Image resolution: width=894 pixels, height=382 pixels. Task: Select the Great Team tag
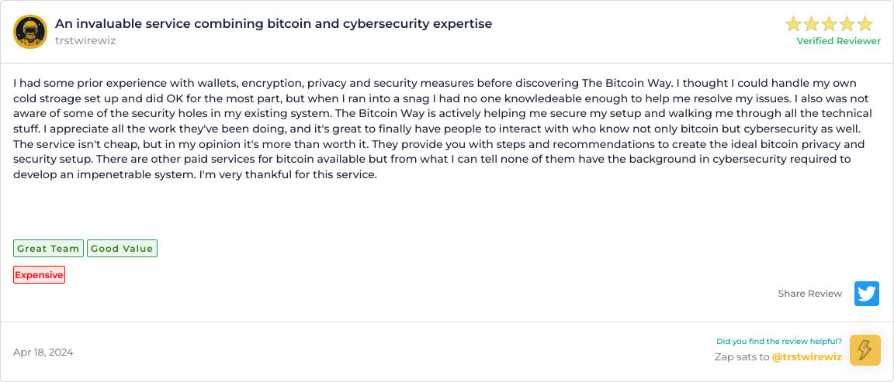pos(48,249)
